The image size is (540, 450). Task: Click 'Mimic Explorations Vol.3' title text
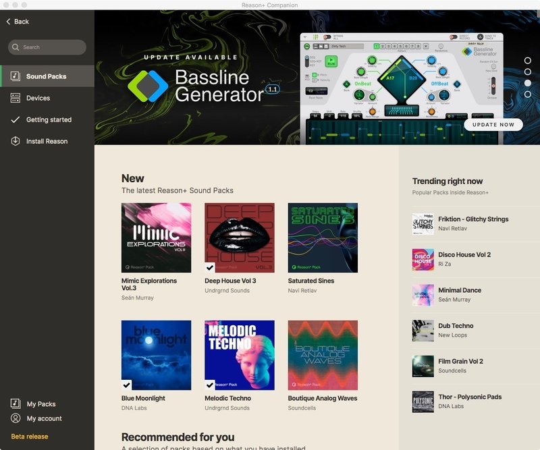pos(148,284)
